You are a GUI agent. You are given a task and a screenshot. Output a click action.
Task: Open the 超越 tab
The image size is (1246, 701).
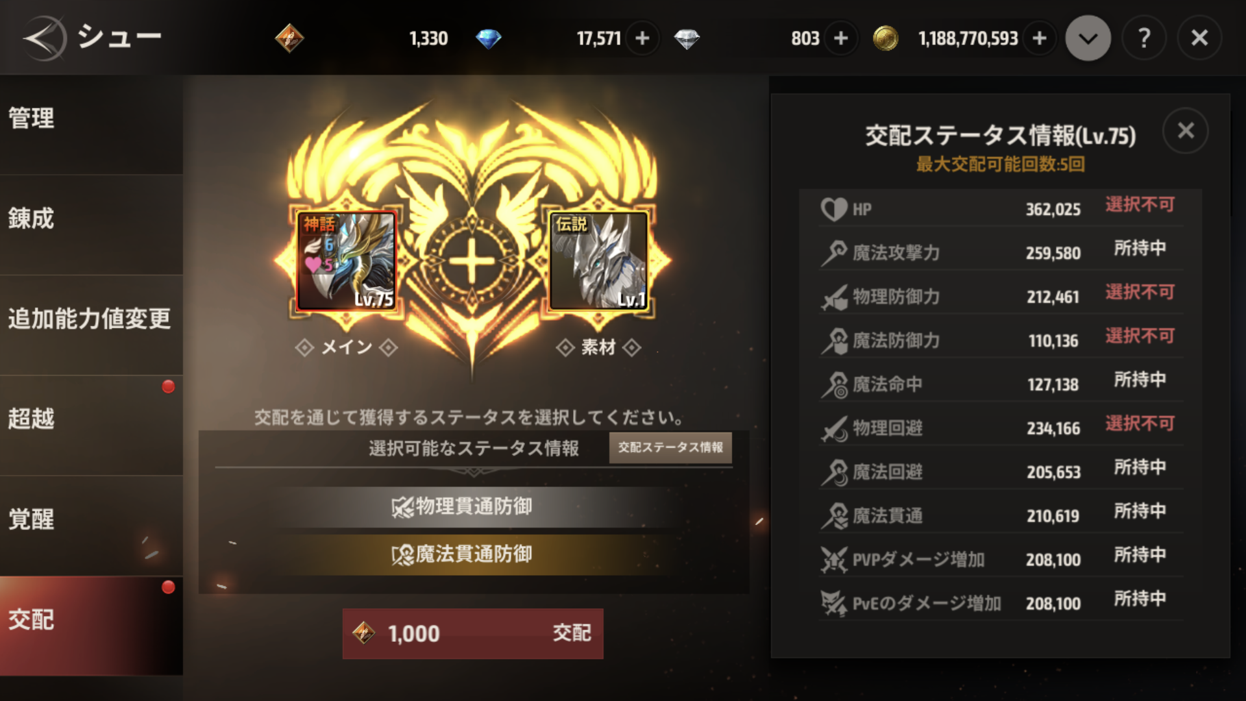click(x=92, y=419)
